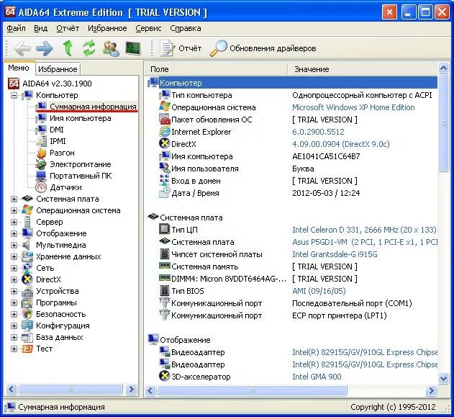
Task: Go back with the left arrow toolbar icon
Action: tap(22, 48)
